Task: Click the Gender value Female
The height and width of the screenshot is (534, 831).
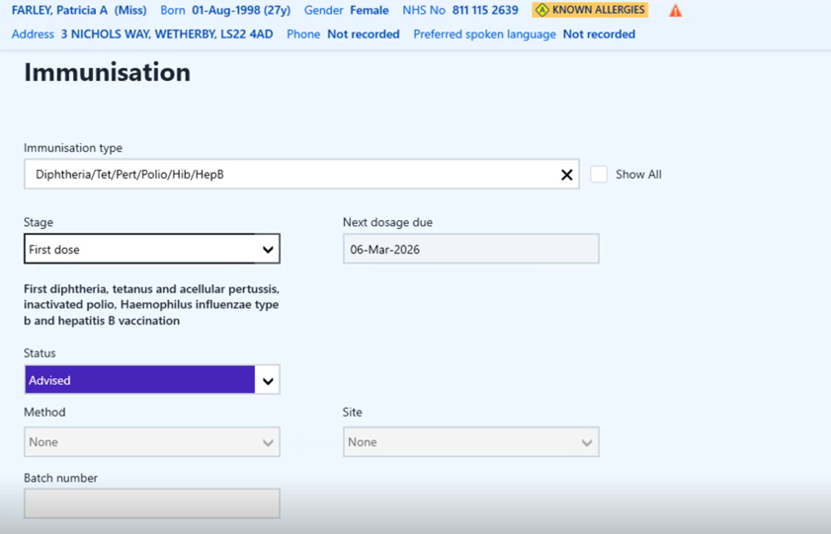Action: tap(369, 10)
